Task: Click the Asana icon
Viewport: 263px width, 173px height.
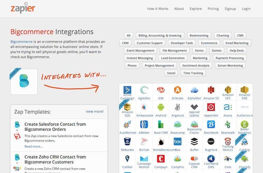Action: 228,107
